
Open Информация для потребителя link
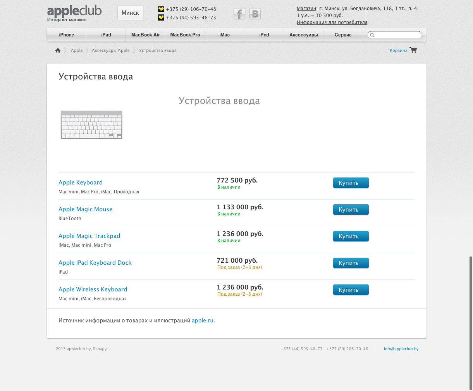click(332, 22)
